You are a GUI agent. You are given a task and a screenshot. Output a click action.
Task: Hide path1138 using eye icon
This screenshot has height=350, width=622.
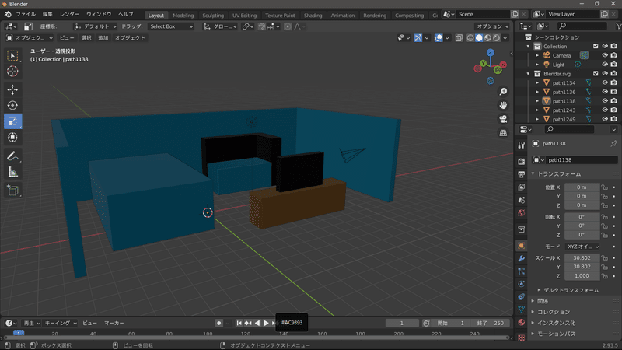605,101
